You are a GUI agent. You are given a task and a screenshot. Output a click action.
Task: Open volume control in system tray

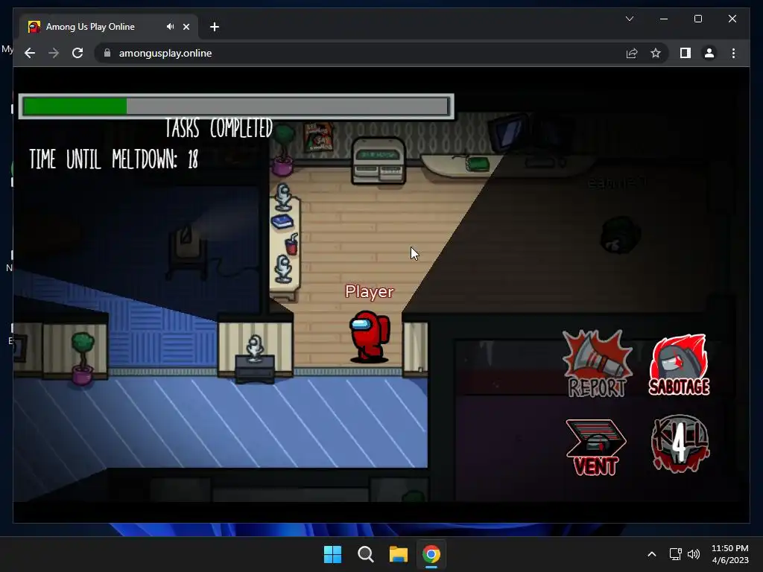[694, 554]
